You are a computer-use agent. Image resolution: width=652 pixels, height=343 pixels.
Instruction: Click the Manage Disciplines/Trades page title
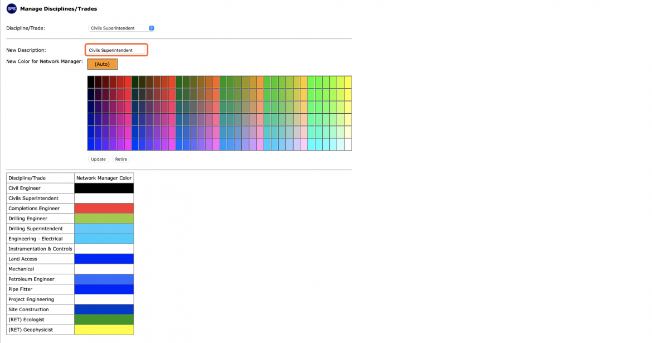tap(59, 8)
